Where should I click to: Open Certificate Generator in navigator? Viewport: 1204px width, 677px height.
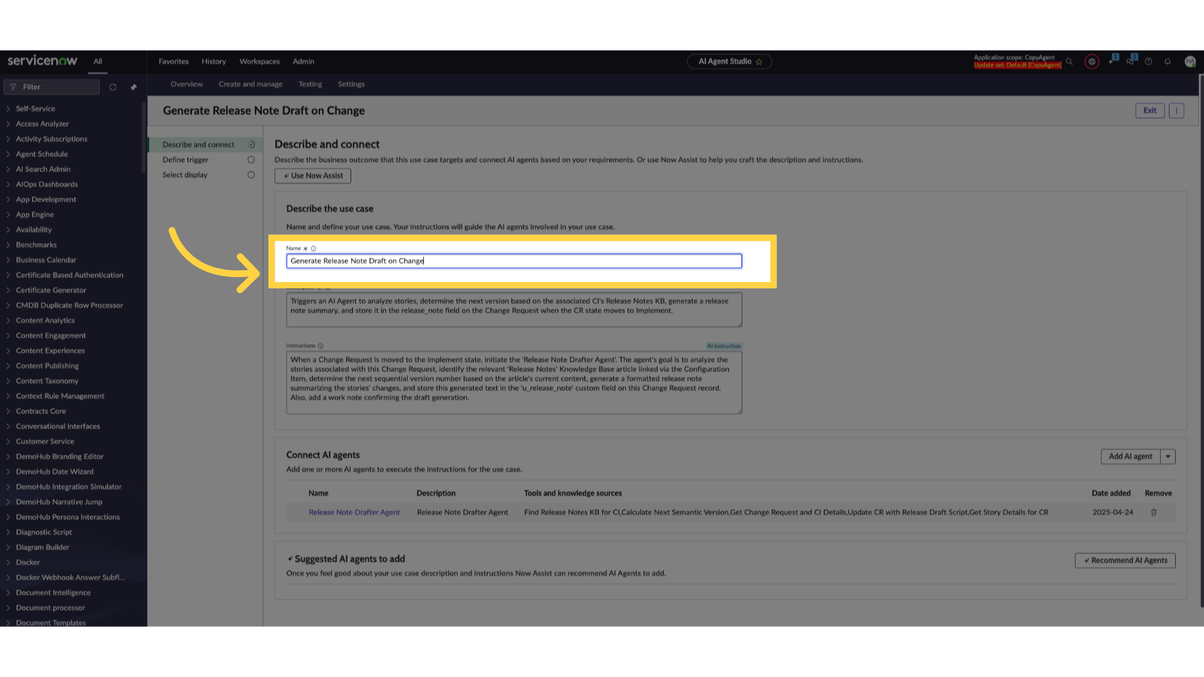(x=51, y=290)
